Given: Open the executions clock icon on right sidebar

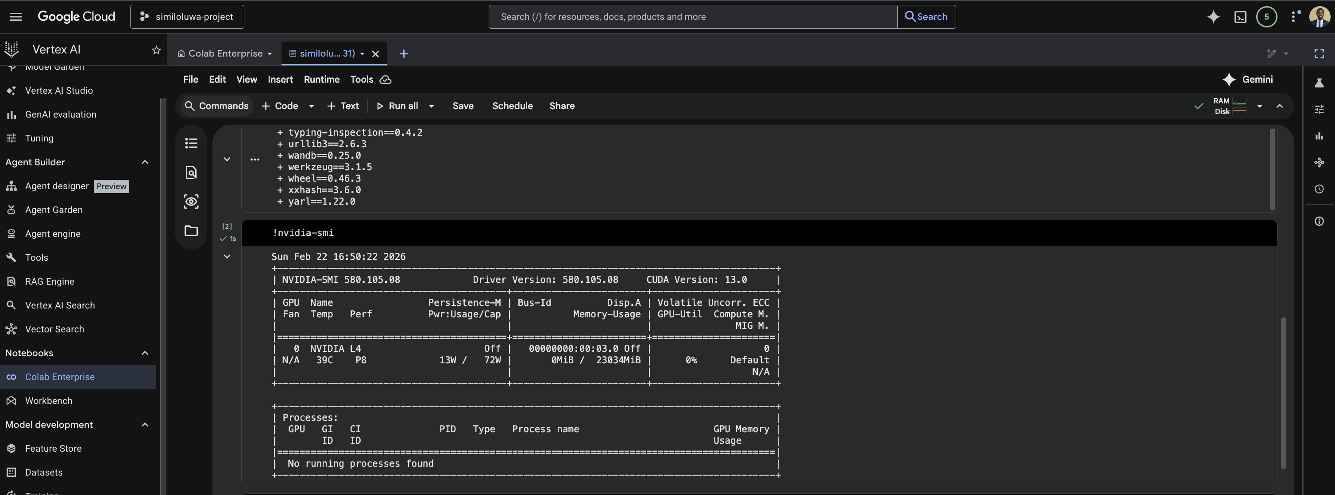Looking at the screenshot, I should click(x=1319, y=189).
